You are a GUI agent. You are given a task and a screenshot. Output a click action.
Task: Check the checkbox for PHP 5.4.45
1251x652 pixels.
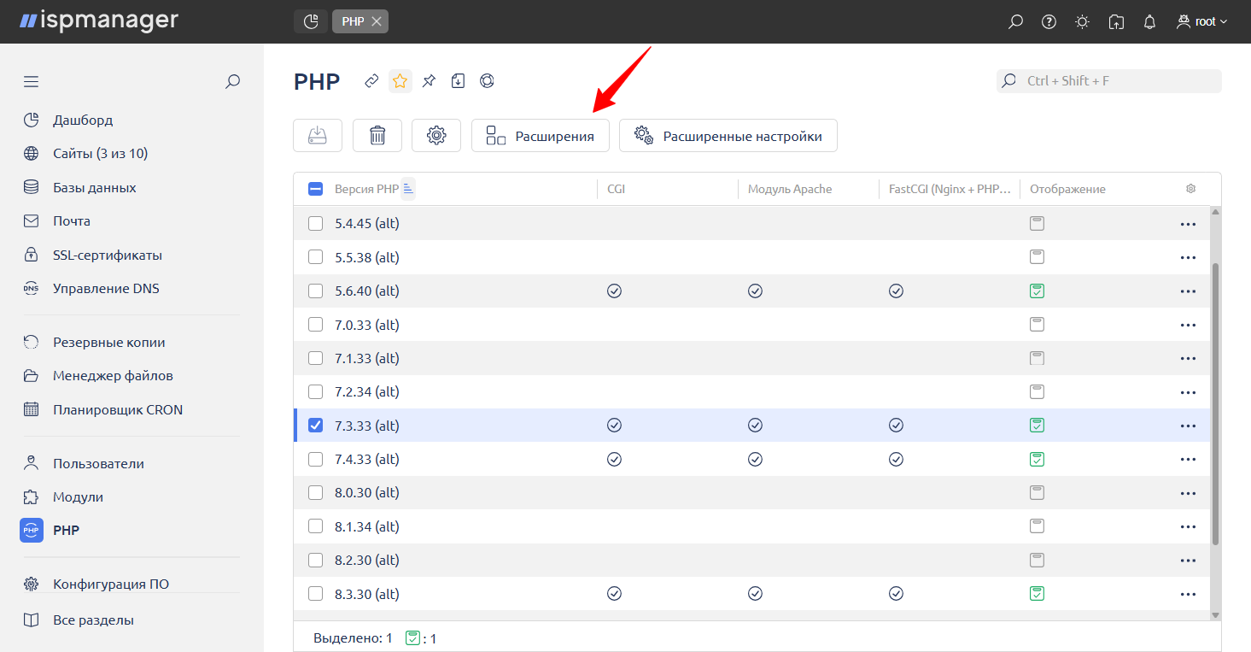click(x=315, y=223)
